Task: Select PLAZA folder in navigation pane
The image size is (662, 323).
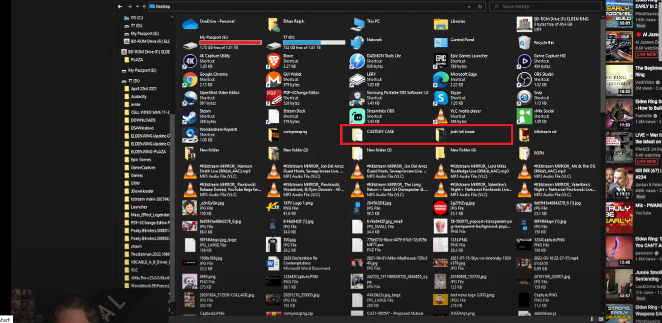Action: [133, 59]
